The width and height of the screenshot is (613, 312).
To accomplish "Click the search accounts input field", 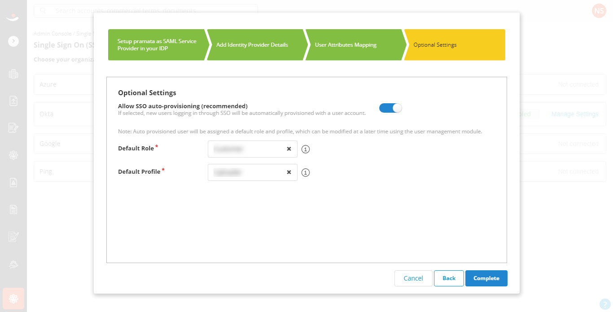I will [146, 10].
